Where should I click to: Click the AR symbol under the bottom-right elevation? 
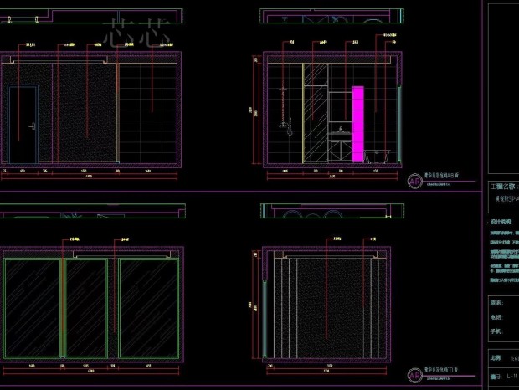coord(414,376)
